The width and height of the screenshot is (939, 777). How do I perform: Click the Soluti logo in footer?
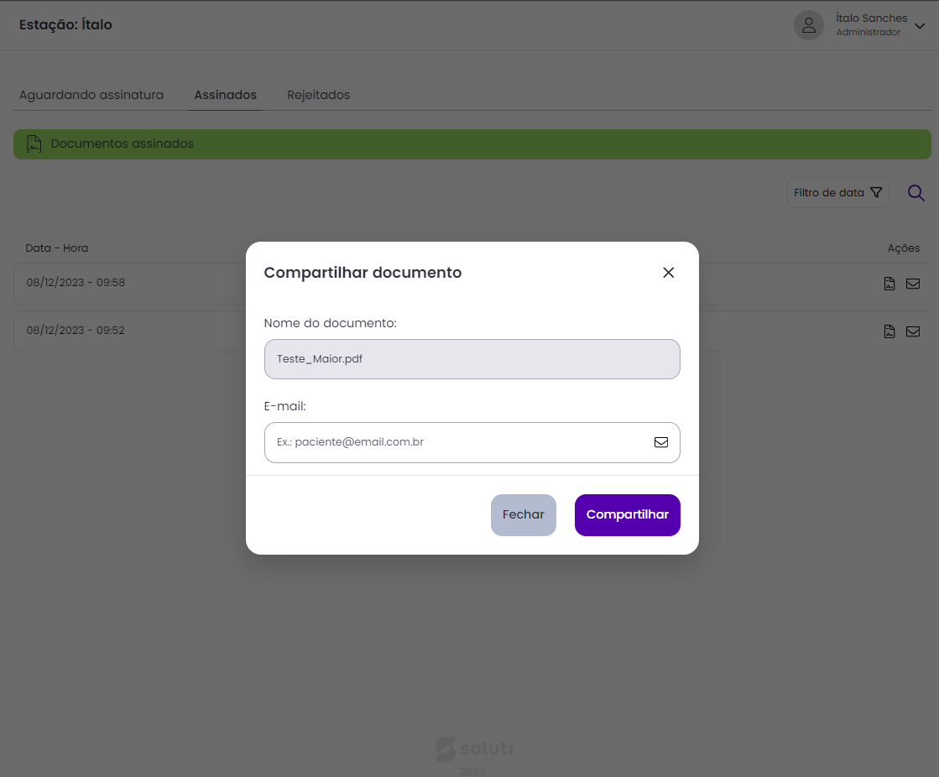(x=473, y=748)
